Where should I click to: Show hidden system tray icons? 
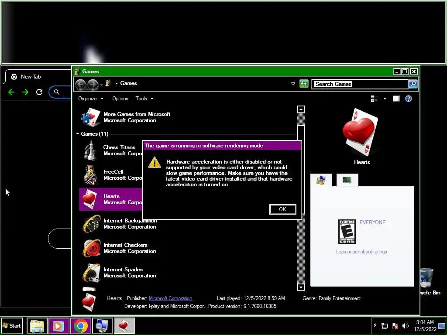pos(375,325)
